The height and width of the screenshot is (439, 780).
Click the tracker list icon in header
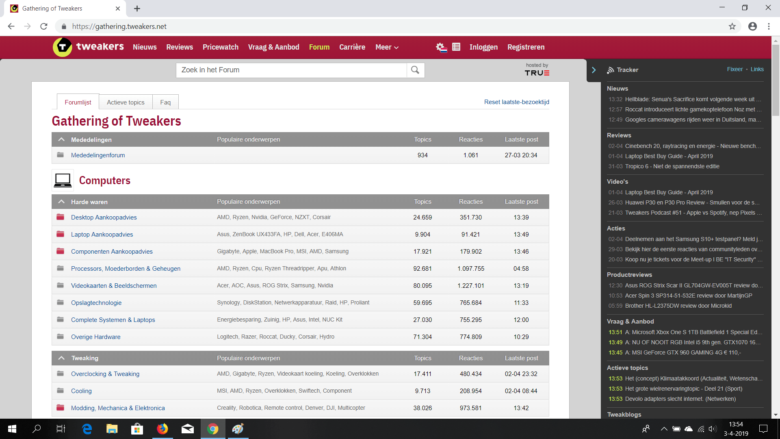[456, 47]
